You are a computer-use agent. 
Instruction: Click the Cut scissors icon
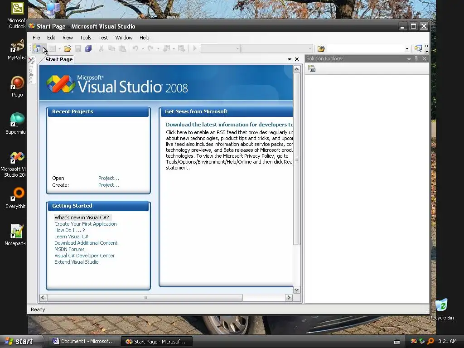[x=101, y=48]
